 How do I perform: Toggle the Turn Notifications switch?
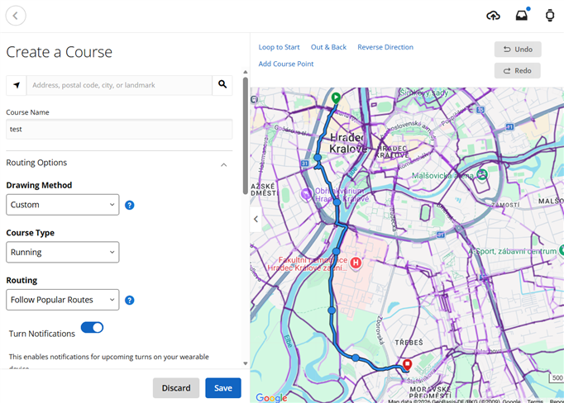pyautogui.click(x=92, y=328)
